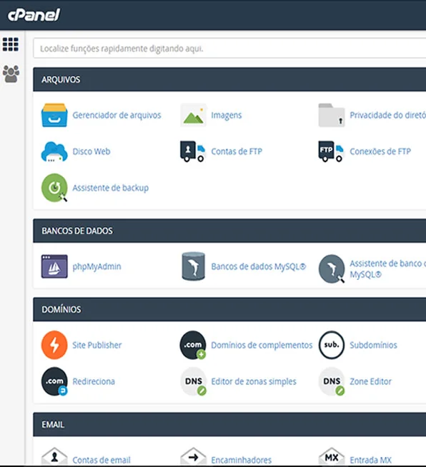The height and width of the screenshot is (467, 426).
Task: Collapse the DOMÍNIOS section header
Action: click(x=229, y=309)
